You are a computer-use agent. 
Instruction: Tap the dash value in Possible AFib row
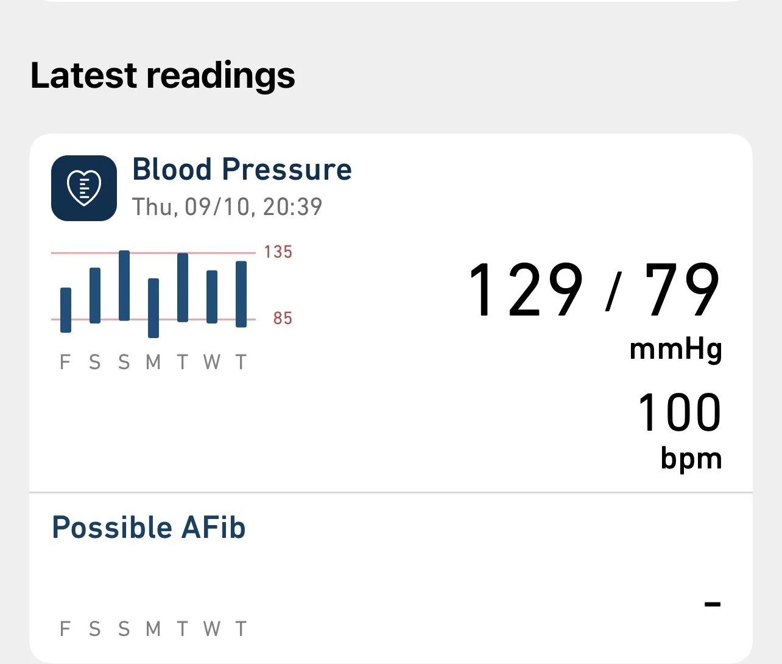point(712,604)
